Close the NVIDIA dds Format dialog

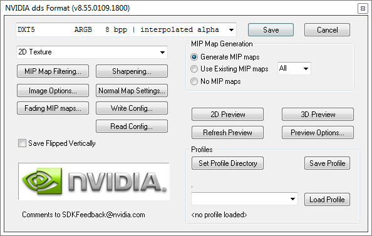coord(363,9)
